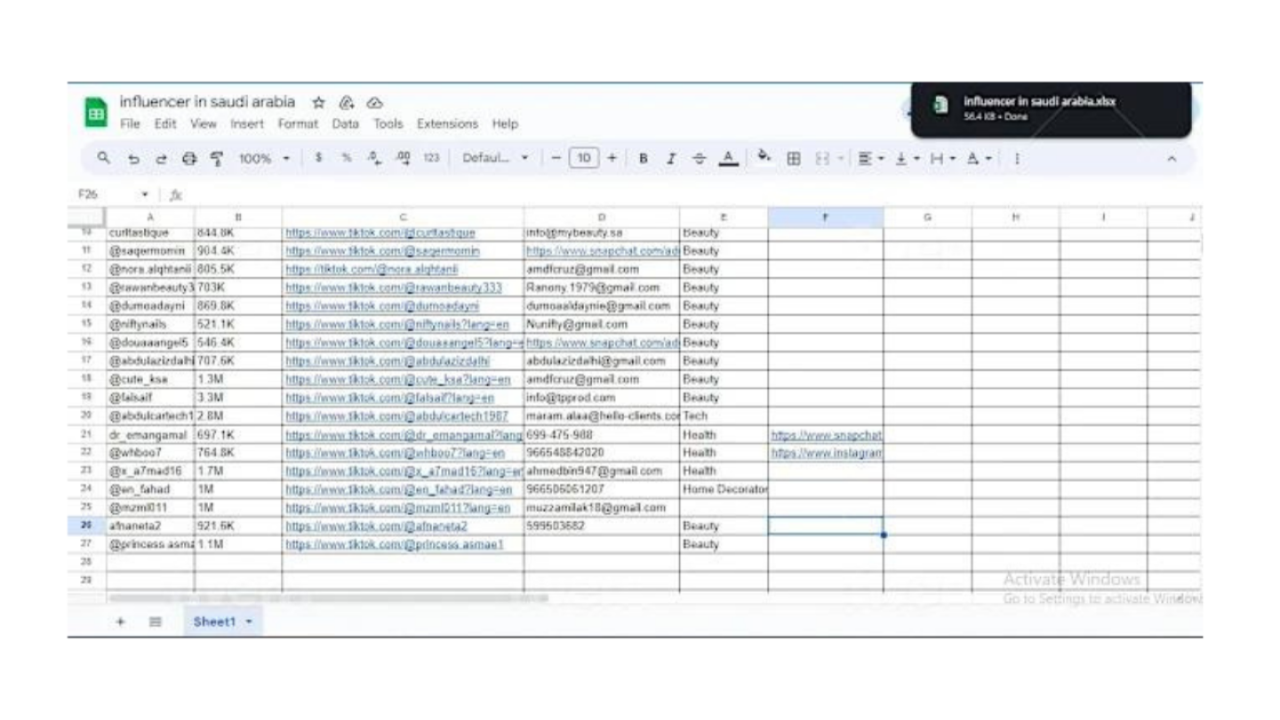The image size is (1280, 720).
Task: Open the @saqermomin TikTok link
Action: point(382,251)
